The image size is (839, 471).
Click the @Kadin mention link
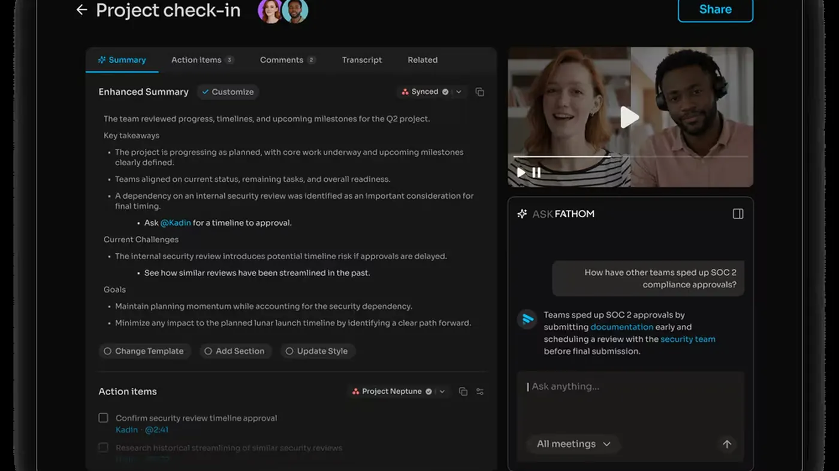[x=176, y=223]
